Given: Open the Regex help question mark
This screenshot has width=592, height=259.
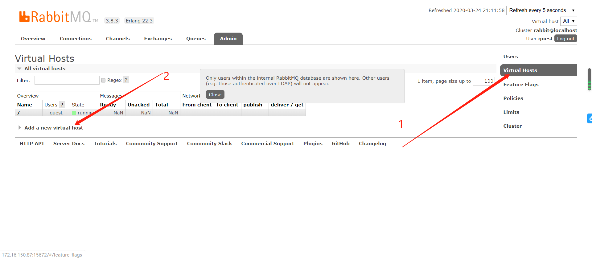Looking at the screenshot, I should point(126,80).
